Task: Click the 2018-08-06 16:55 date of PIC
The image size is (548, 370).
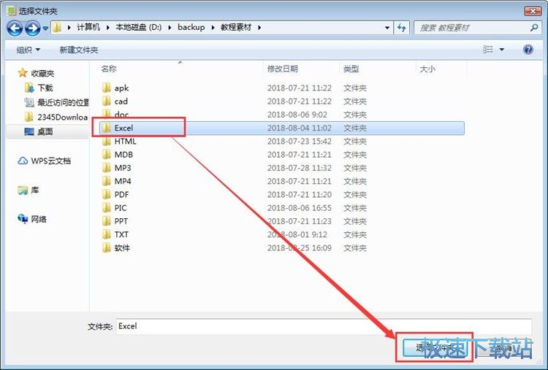Action: [299, 208]
